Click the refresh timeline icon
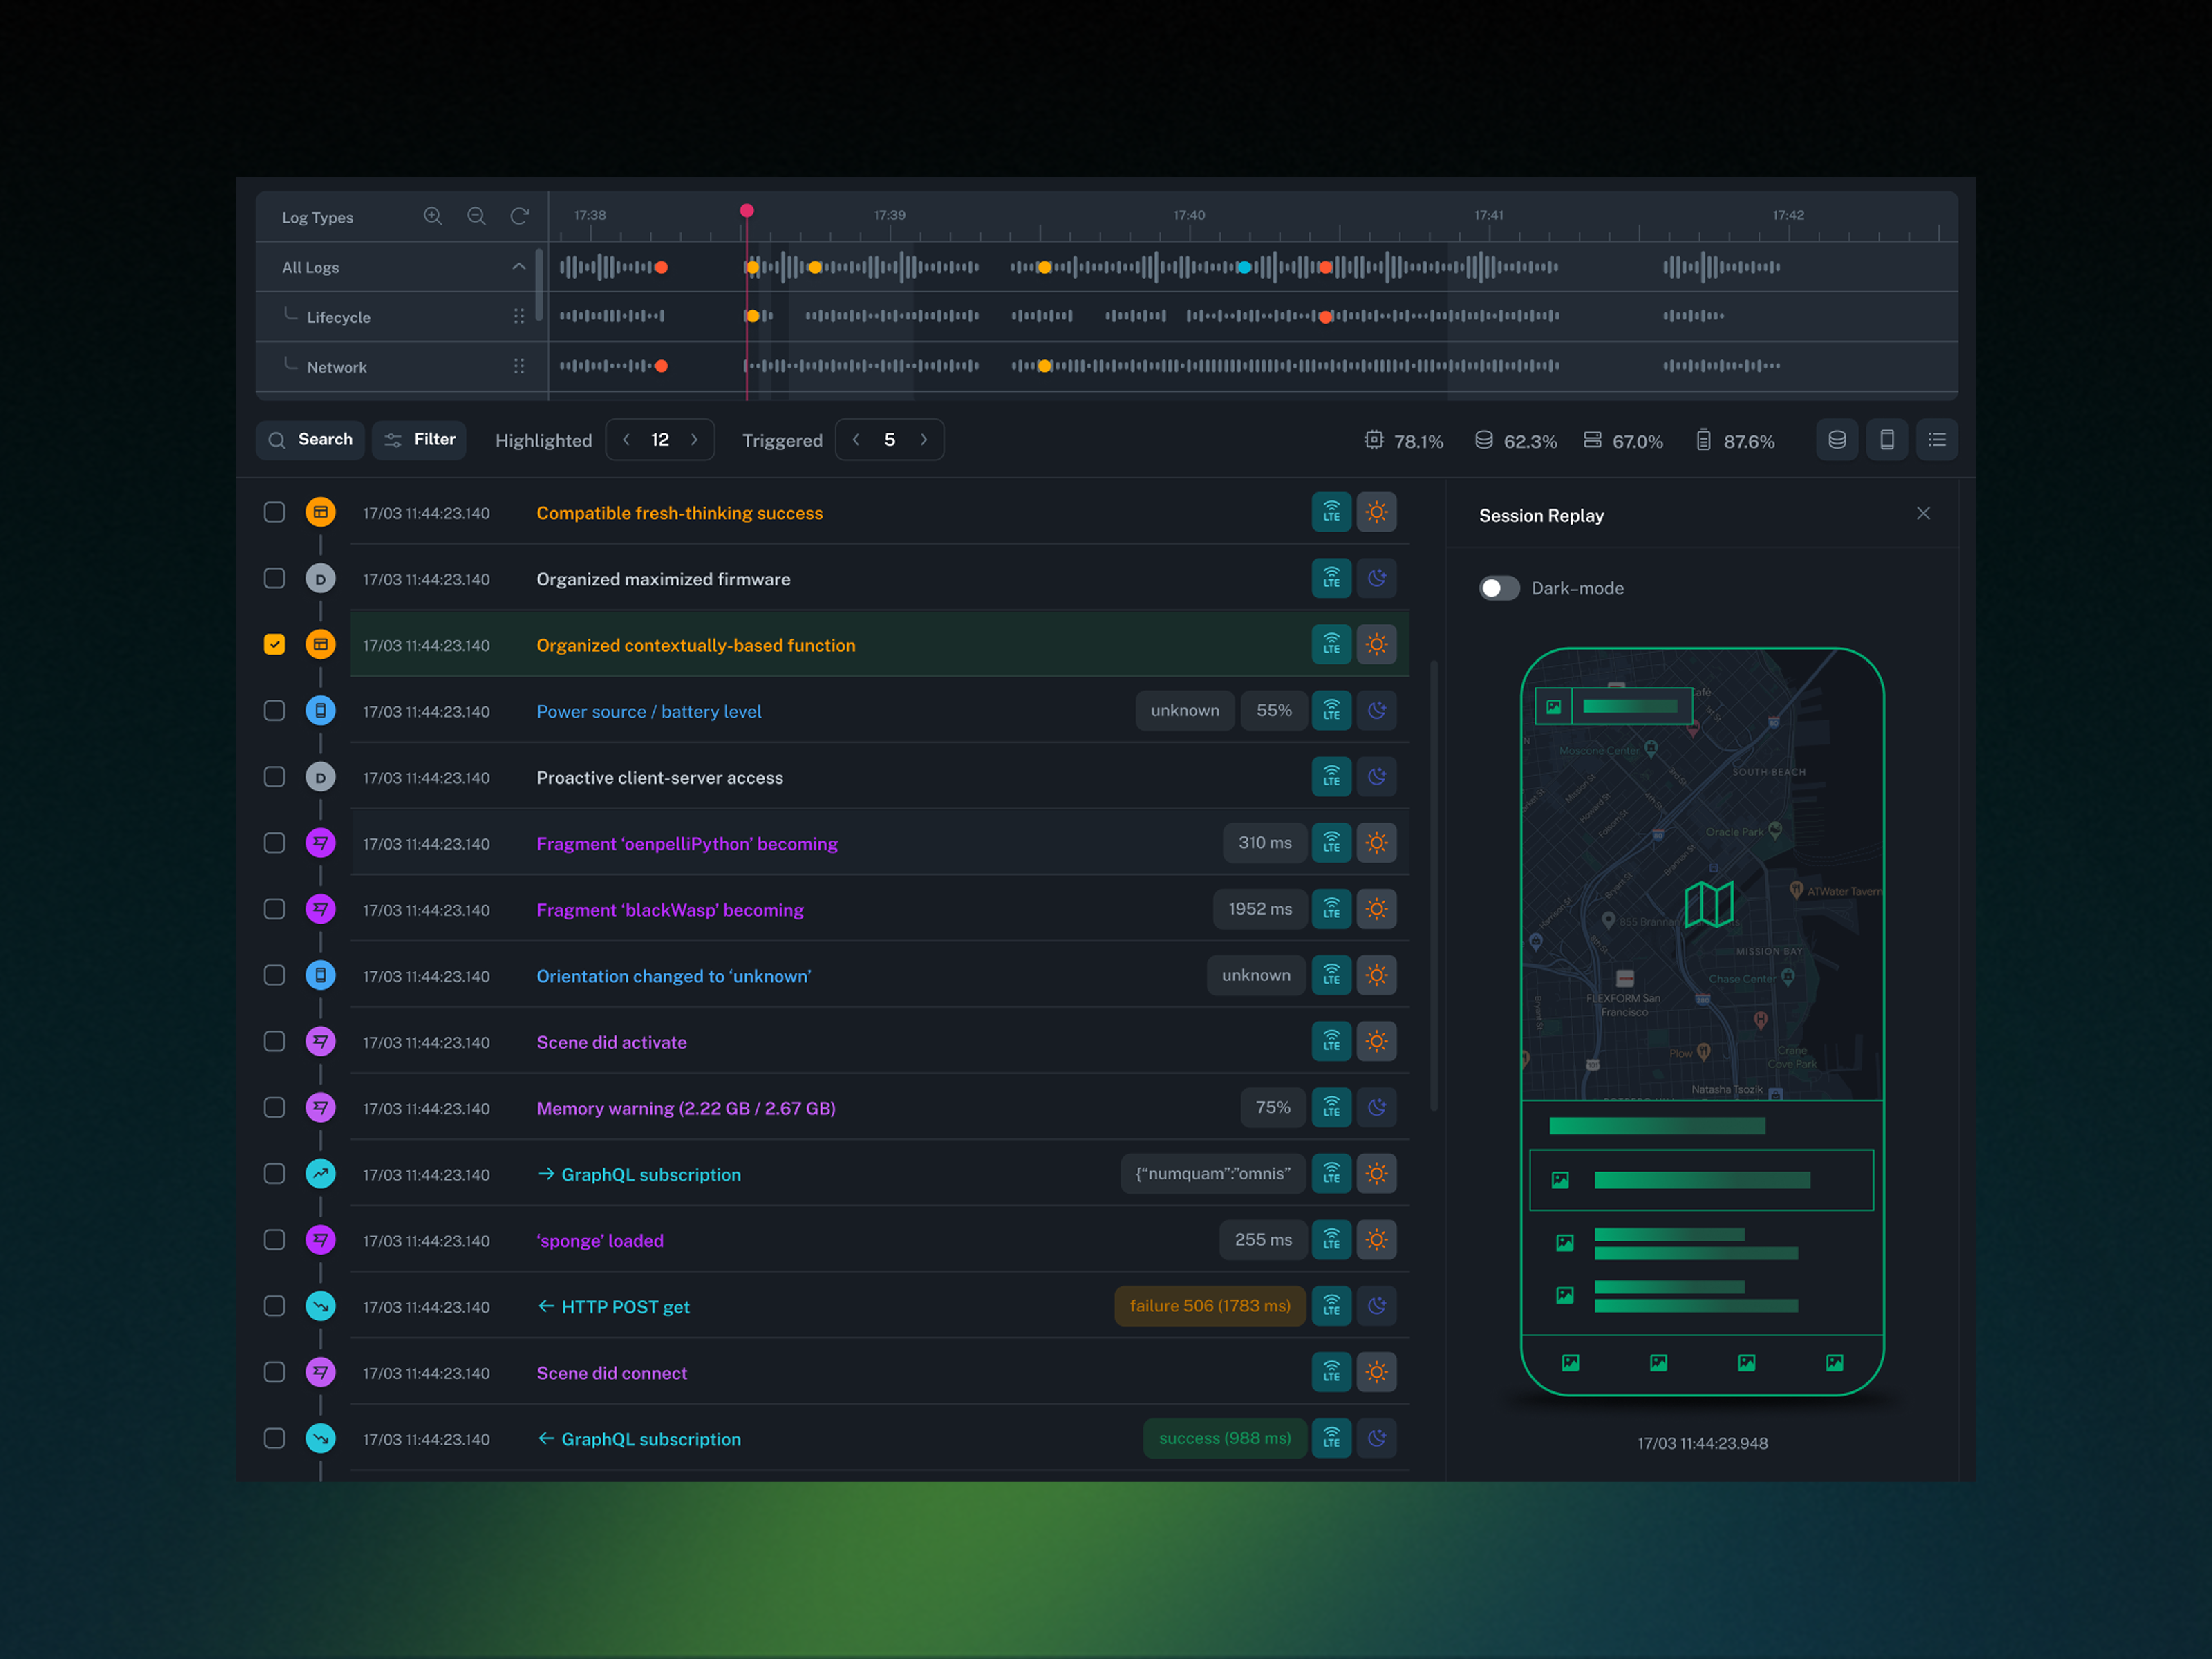Screen dimensions: 2212x1659 point(520,216)
